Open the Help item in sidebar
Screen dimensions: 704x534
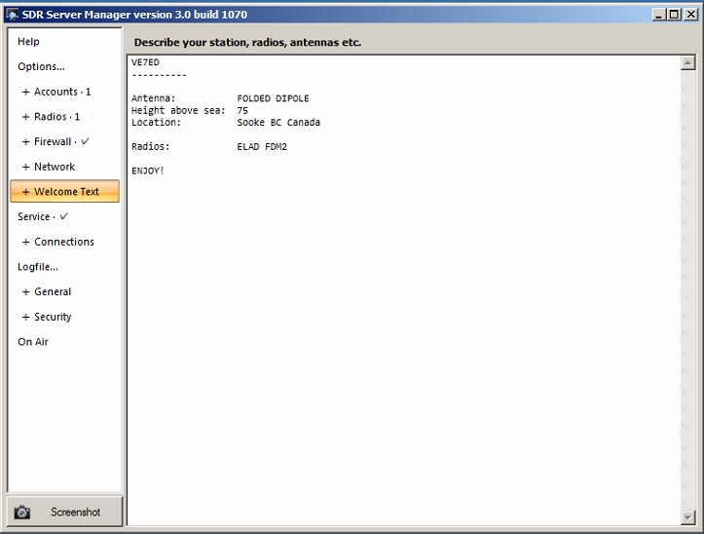(x=28, y=41)
